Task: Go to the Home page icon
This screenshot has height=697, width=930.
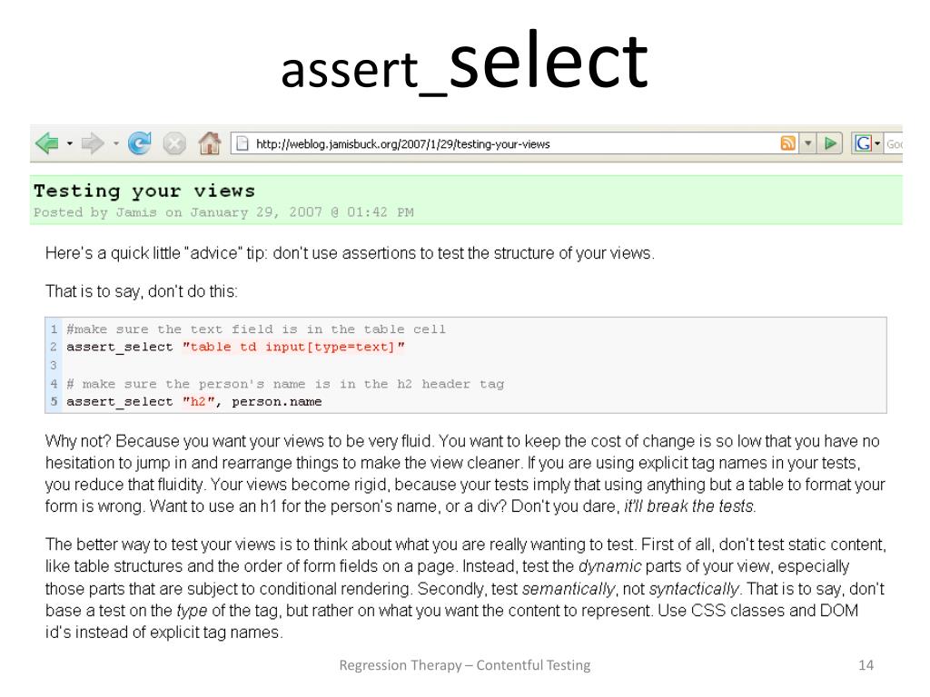Action: [x=210, y=143]
